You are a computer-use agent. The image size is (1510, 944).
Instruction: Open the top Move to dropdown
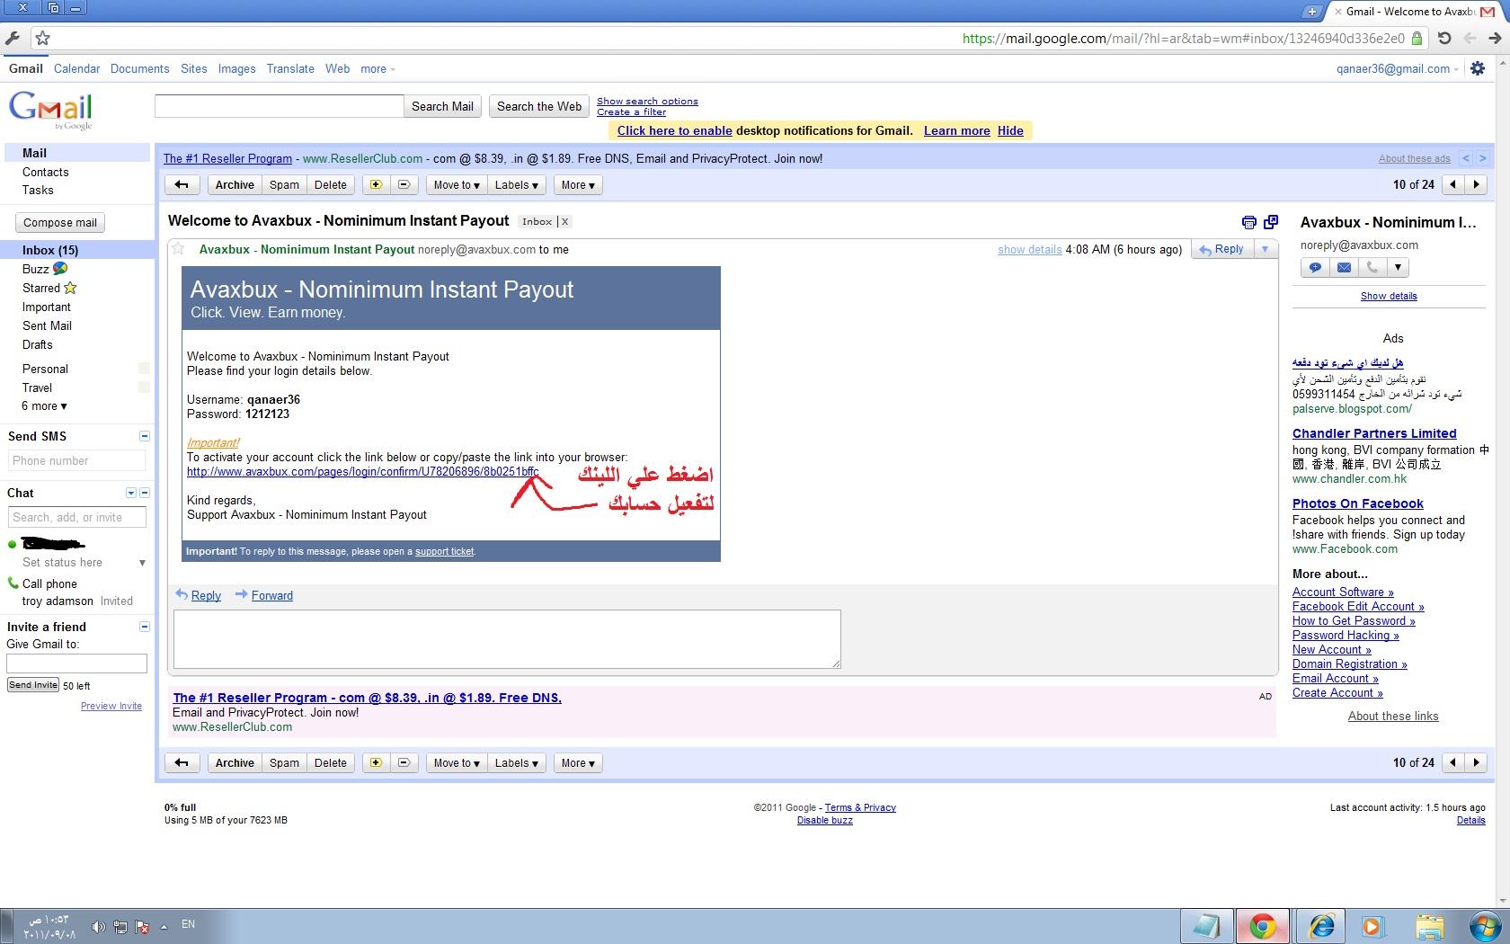tap(457, 184)
